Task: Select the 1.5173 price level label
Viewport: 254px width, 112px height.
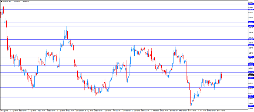Action: (x=251, y=87)
